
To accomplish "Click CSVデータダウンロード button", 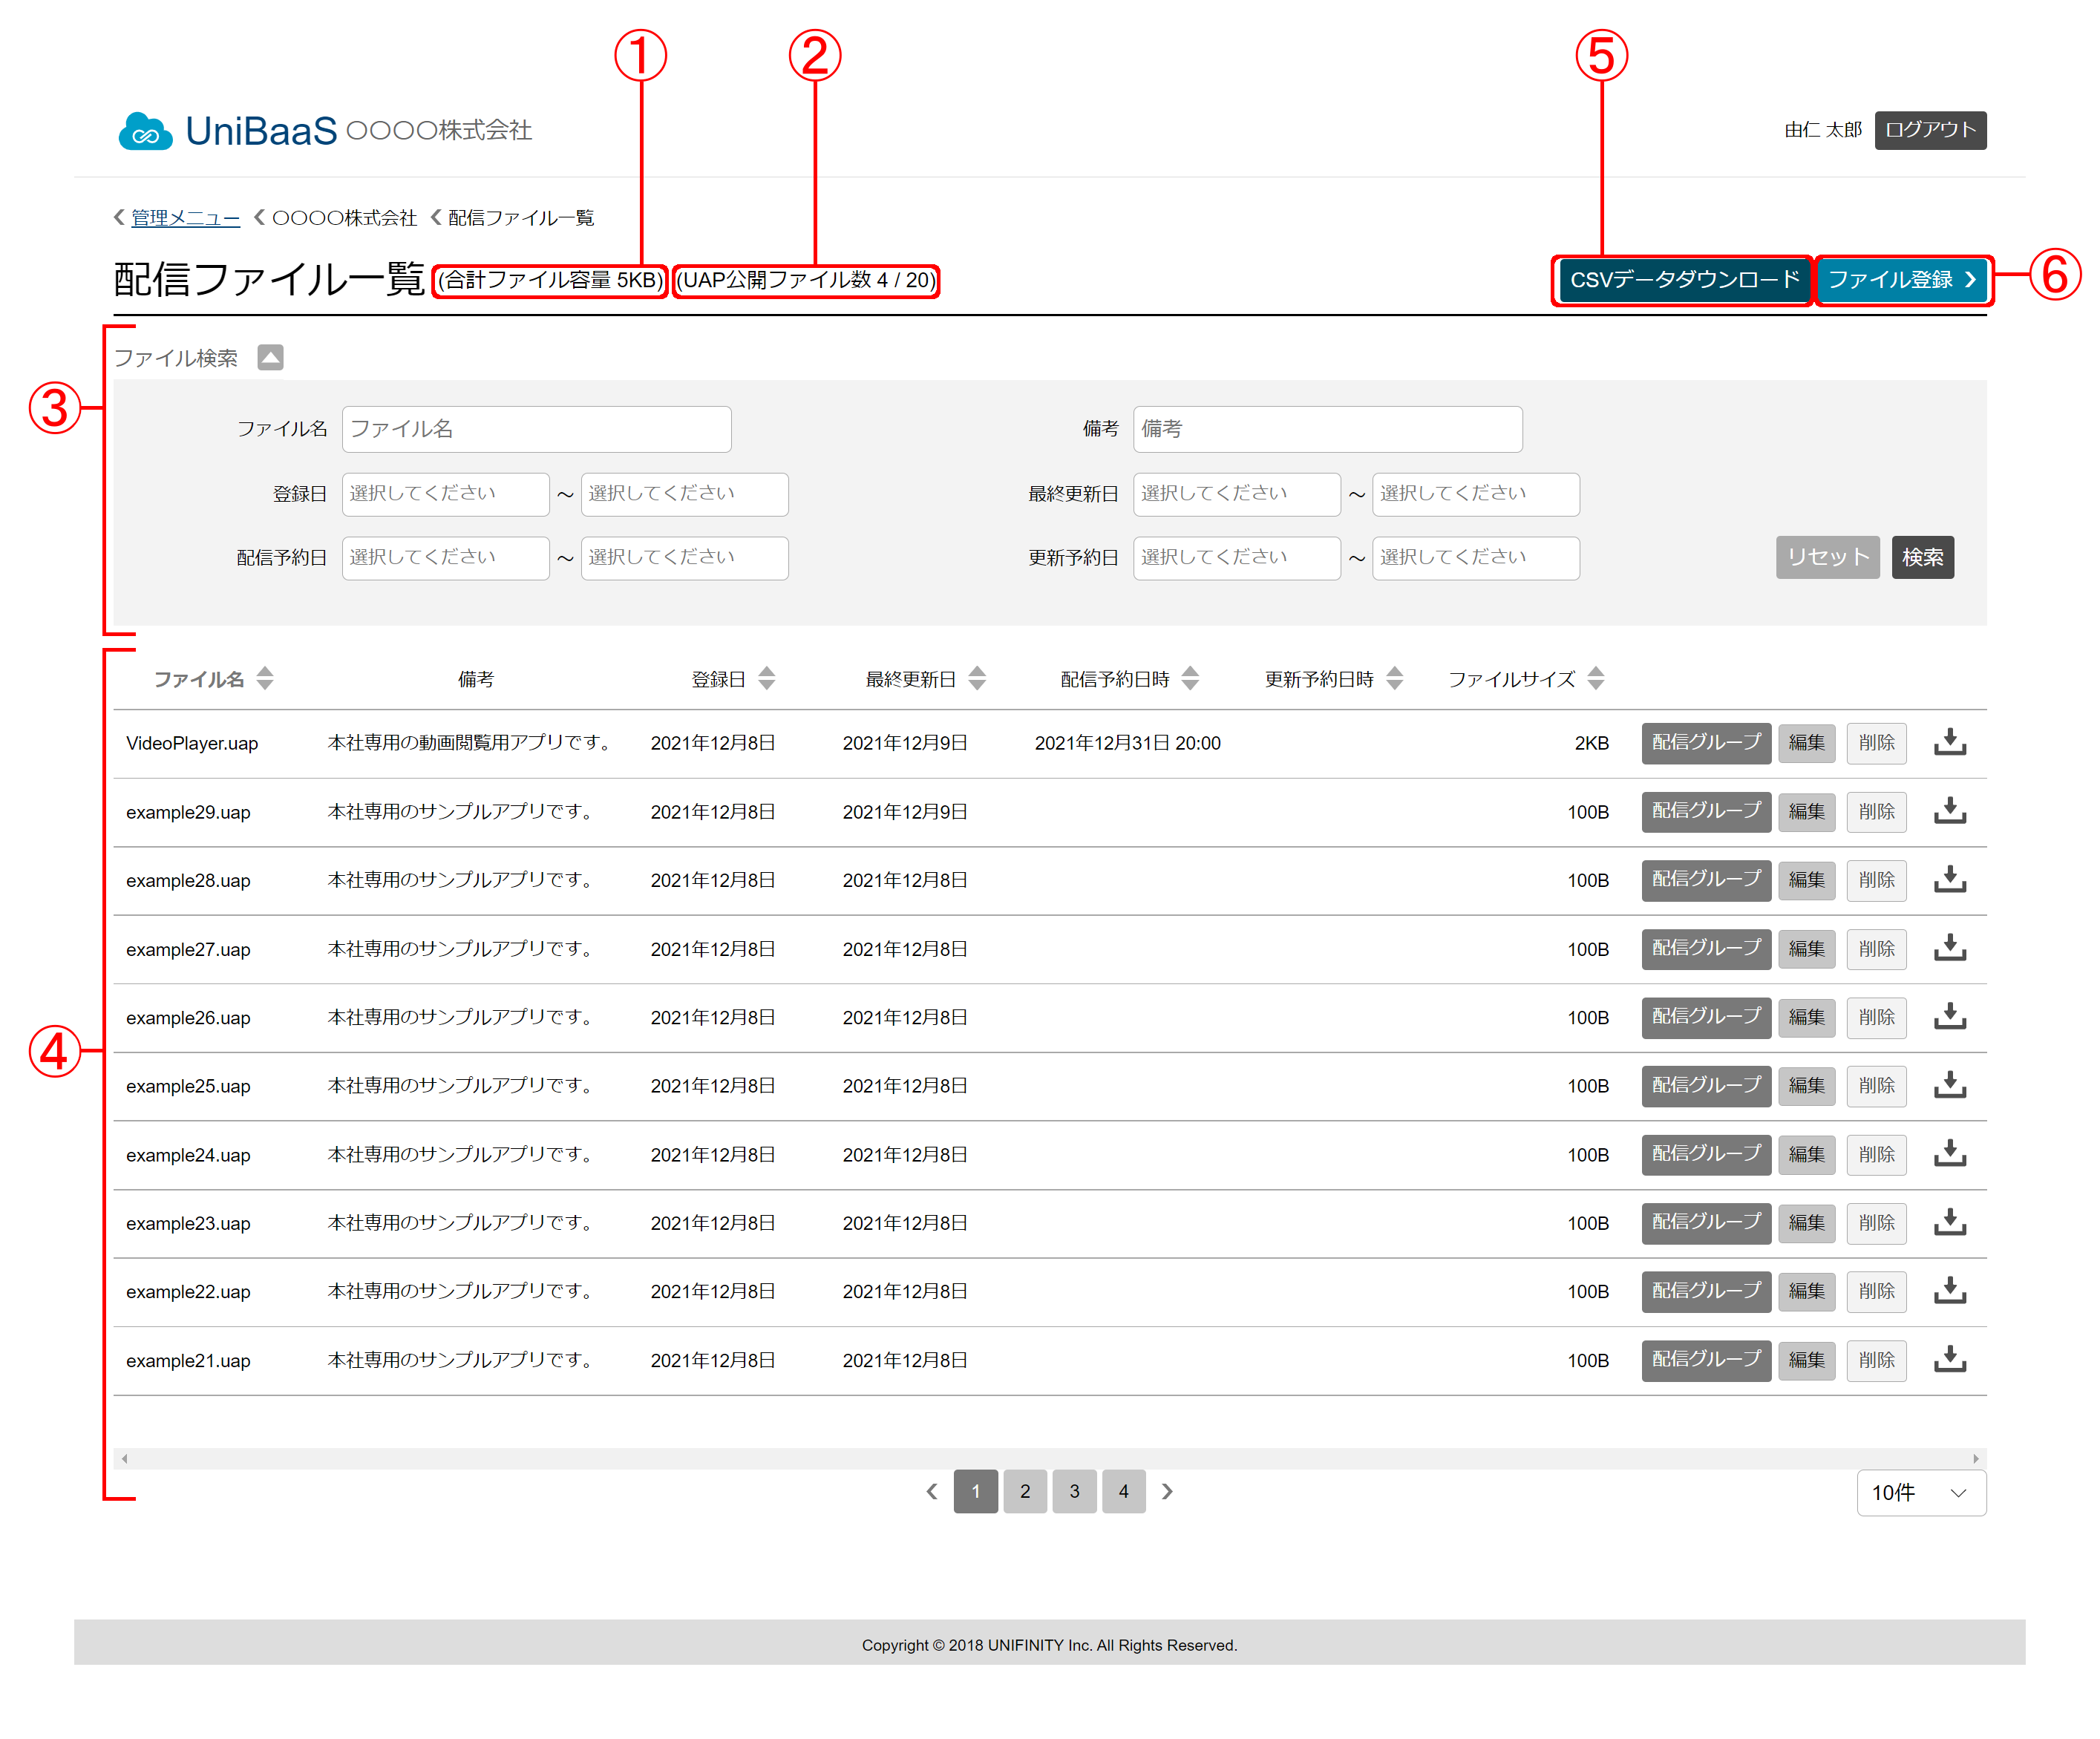I will point(1684,280).
